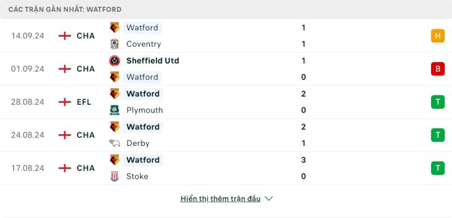
Task: Click the green T badge for Stoke match
Action: [x=437, y=168]
